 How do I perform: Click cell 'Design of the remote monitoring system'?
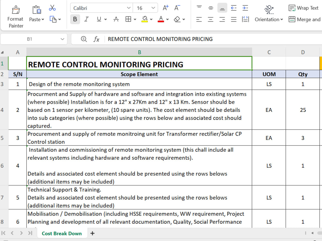tap(139, 84)
